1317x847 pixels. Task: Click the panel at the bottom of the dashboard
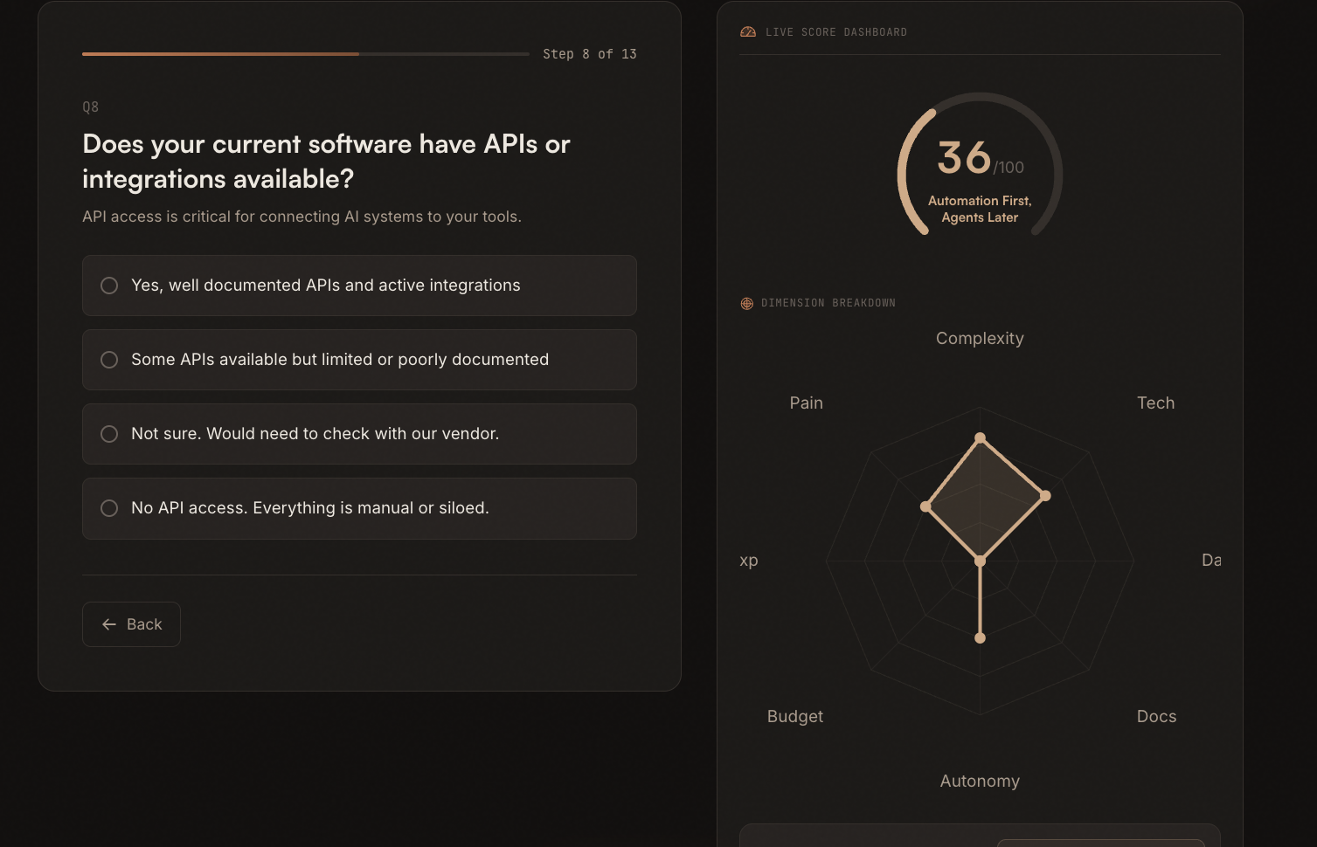click(x=979, y=837)
